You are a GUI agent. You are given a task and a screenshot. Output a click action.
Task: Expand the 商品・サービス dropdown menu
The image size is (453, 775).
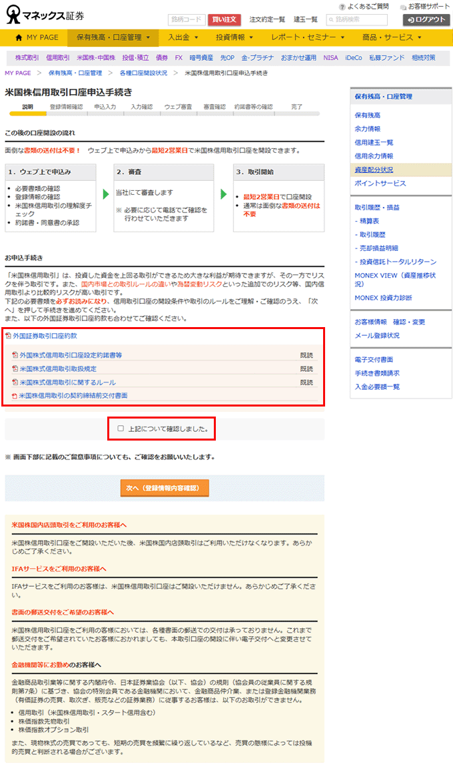click(392, 37)
